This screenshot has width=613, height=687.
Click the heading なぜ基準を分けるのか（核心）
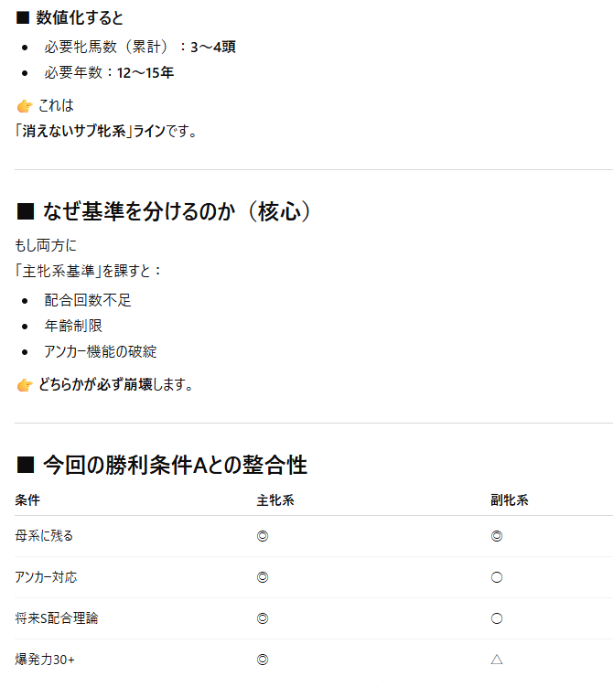[x=167, y=212]
